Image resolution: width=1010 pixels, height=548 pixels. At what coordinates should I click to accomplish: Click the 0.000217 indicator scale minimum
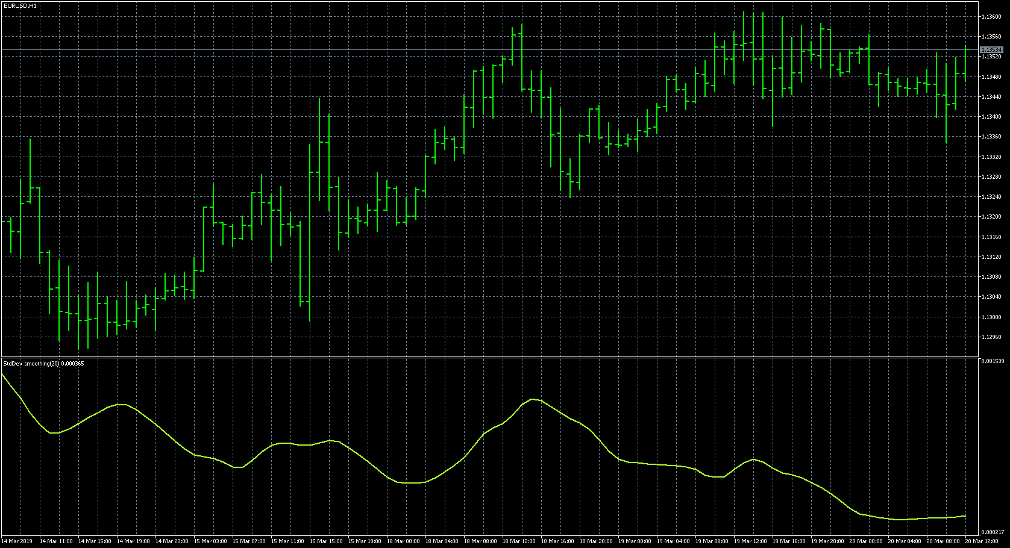point(992,532)
